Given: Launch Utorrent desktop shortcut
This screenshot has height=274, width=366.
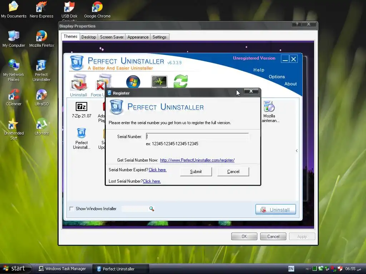Looking at the screenshot, I should pyautogui.click(x=41, y=127).
